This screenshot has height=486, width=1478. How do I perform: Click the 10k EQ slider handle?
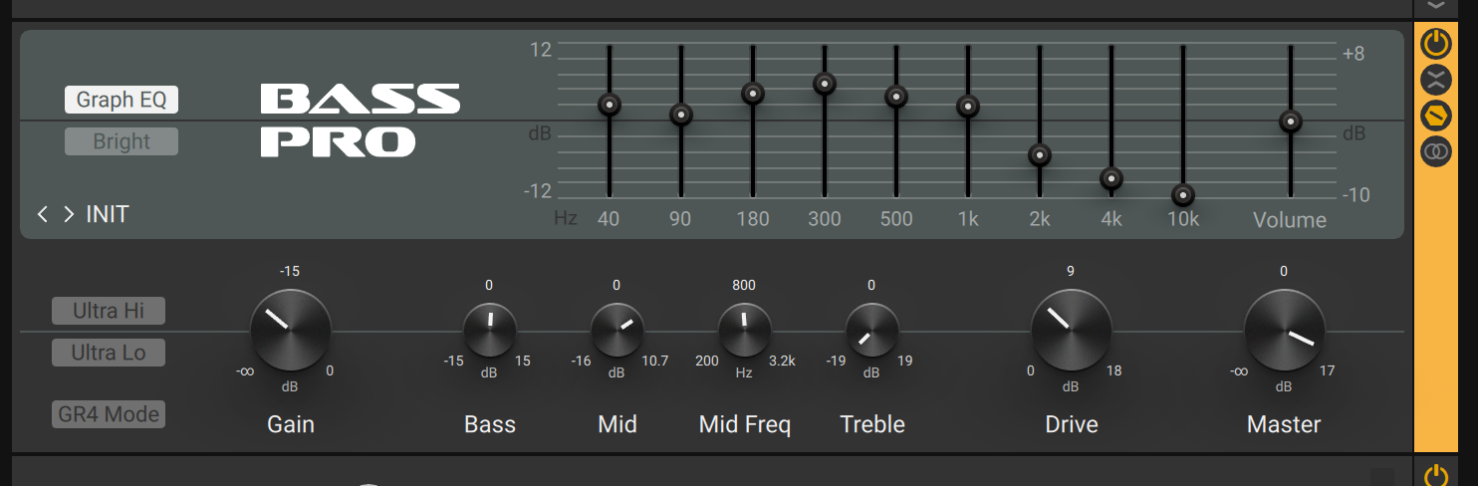click(x=1183, y=195)
